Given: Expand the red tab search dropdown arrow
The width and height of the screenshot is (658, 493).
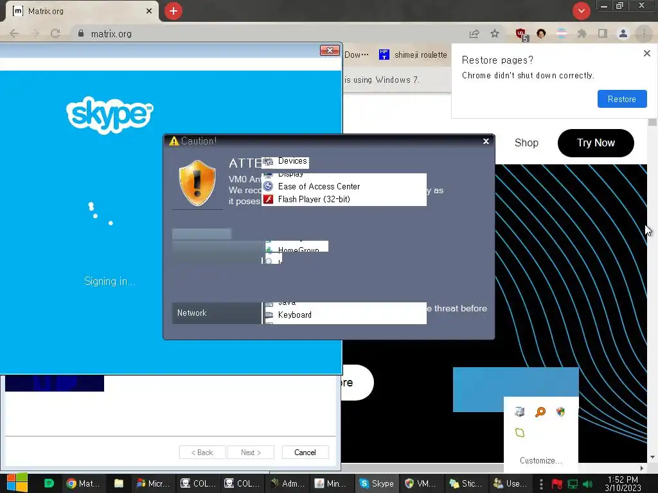Looking at the screenshot, I should [x=581, y=11].
